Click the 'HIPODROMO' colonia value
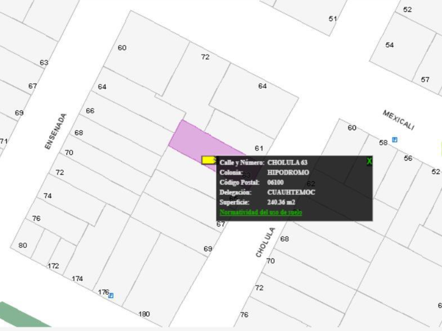 click(x=288, y=172)
